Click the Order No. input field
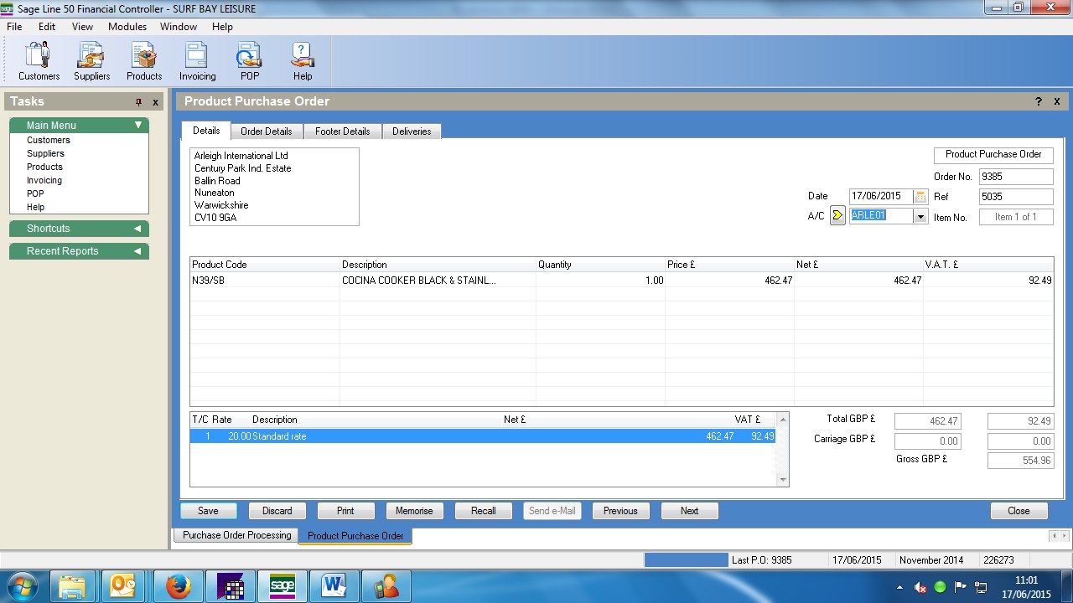The width and height of the screenshot is (1073, 603). pos(1015,177)
